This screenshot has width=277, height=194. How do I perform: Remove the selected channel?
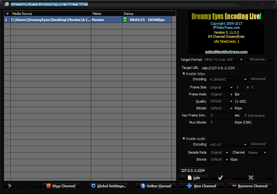250,186
